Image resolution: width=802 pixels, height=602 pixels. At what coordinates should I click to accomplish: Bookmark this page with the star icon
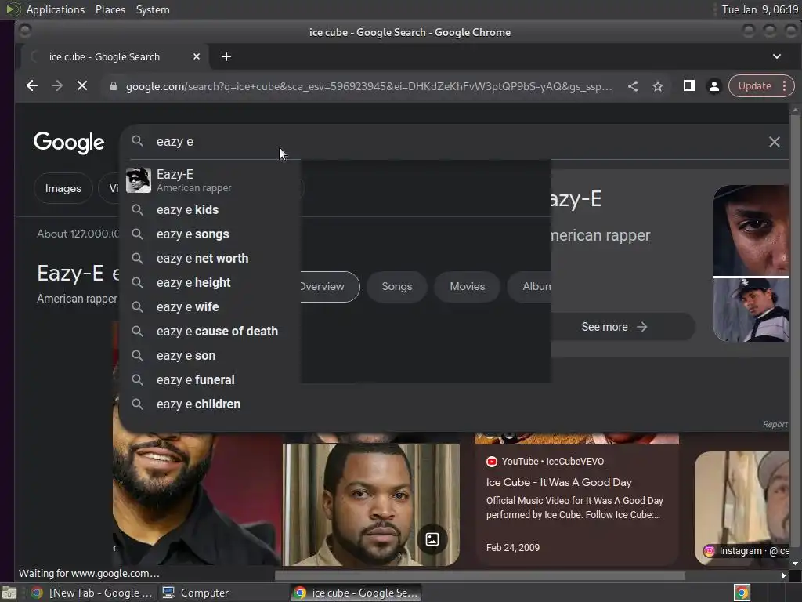point(658,86)
